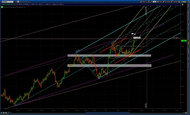Click the crosshair icon at the bottom-left
The image size is (190, 115).
coord(2,113)
